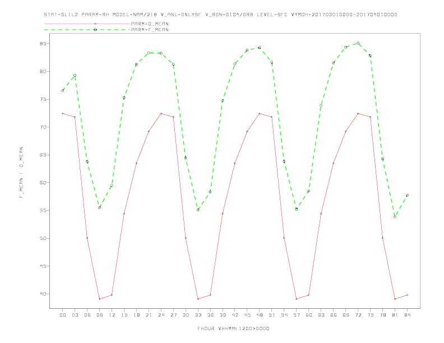The height and width of the screenshot is (343, 444).
Task: Select the F_MEAN minimum marker at hour 81
Action: [395, 217]
